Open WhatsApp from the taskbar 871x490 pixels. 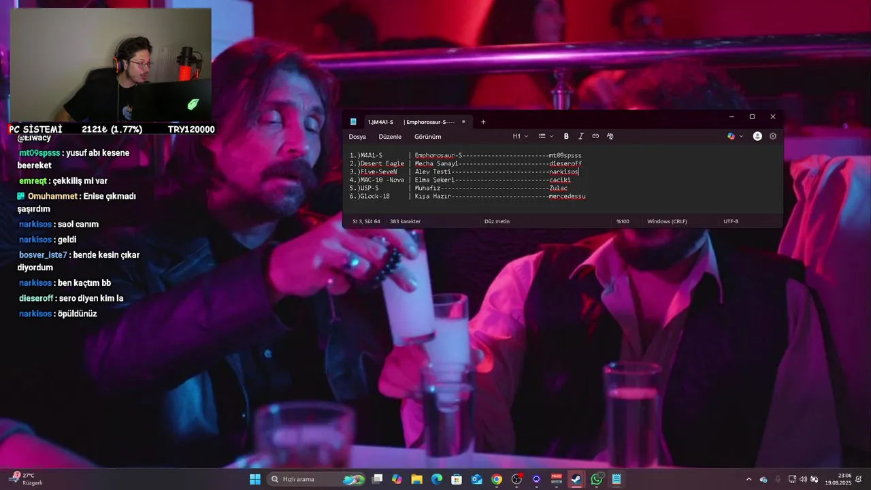[597, 479]
